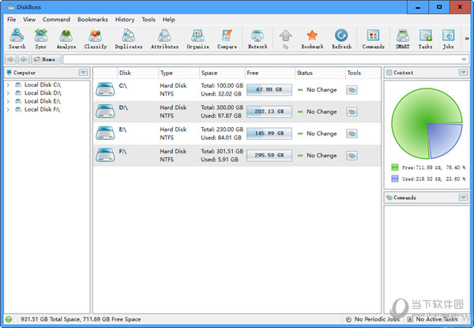The image size is (474, 328).
Task: Open the address bar dropdown arrow
Action: coord(464,59)
